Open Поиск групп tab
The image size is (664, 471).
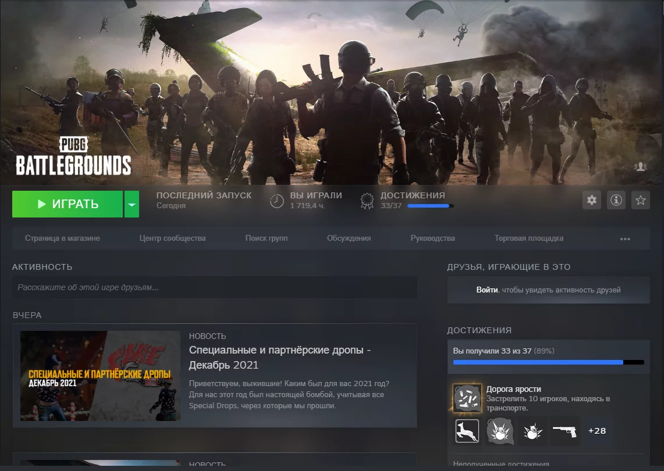267,238
